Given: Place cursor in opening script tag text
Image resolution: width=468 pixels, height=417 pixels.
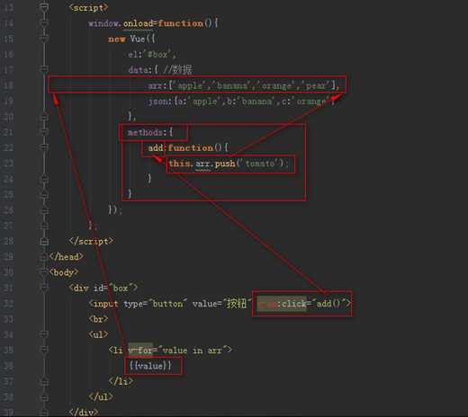Looking at the screenshot, I should (88, 7).
